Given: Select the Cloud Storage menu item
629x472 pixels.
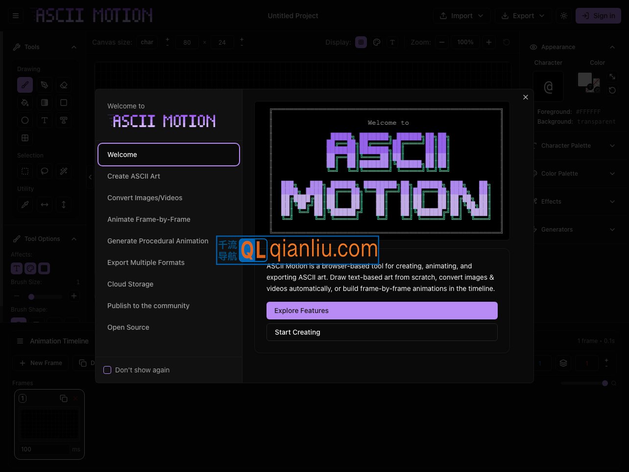Looking at the screenshot, I should (x=130, y=284).
